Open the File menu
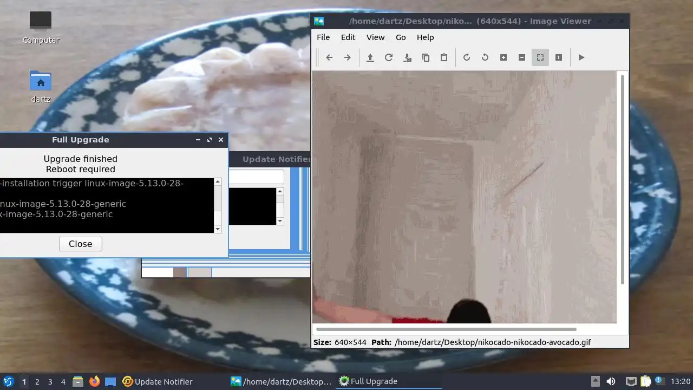Viewport: 693px width, 390px height. pyautogui.click(x=323, y=37)
